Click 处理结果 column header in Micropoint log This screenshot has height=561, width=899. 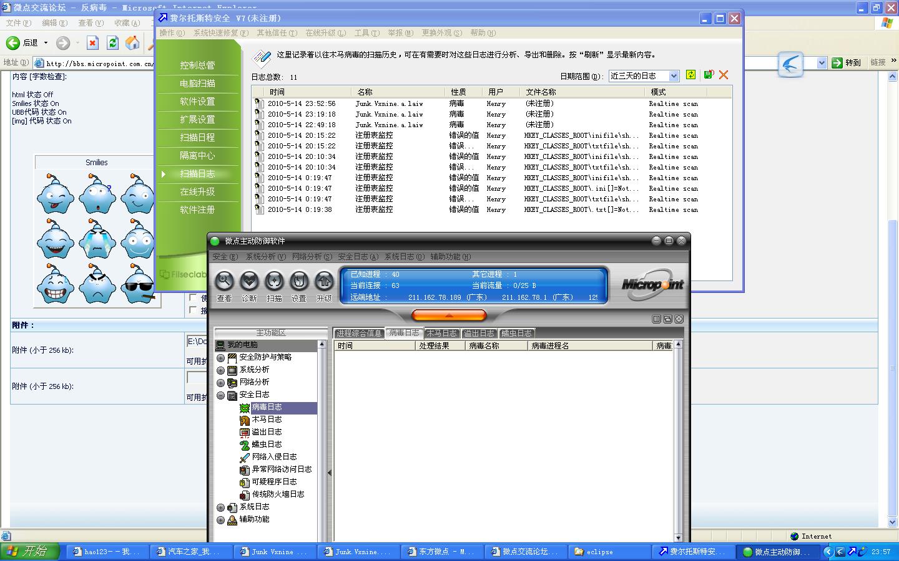coord(441,346)
